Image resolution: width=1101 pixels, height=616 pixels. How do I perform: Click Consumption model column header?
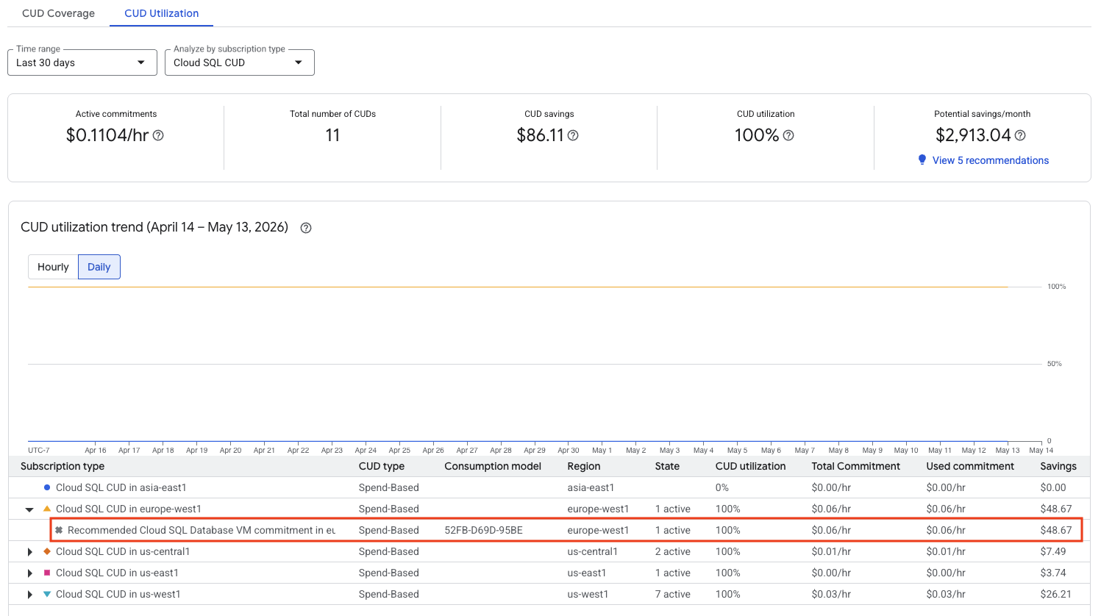tap(493, 466)
